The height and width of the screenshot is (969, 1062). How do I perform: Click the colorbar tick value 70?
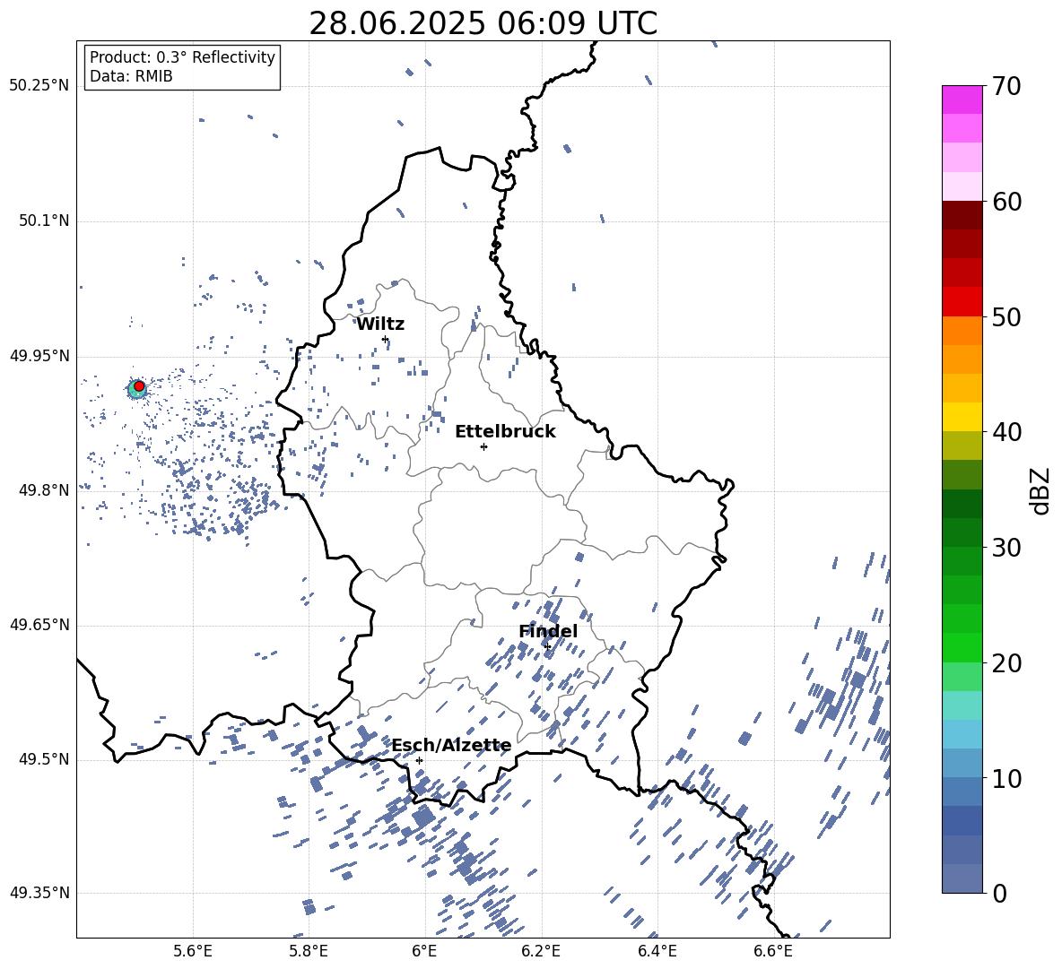pos(1006,86)
